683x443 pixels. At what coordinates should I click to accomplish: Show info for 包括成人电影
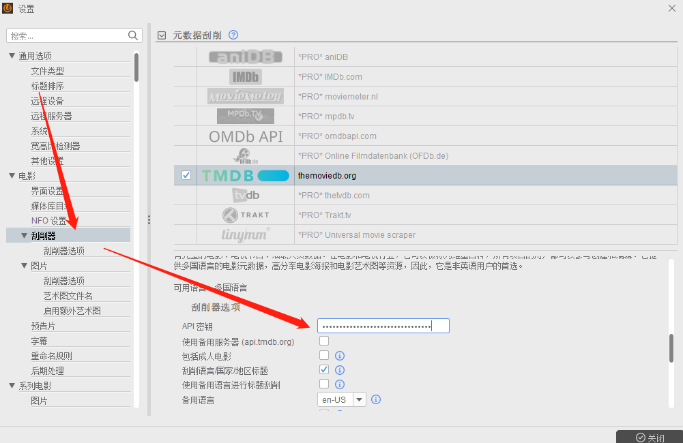(x=340, y=356)
